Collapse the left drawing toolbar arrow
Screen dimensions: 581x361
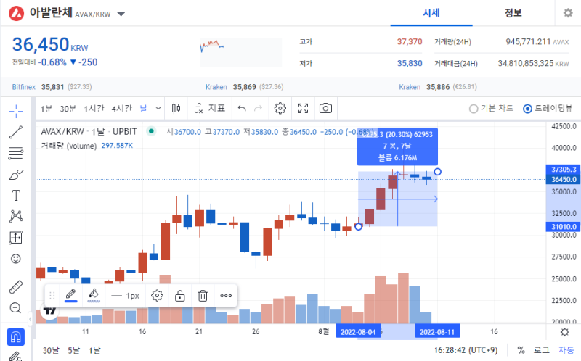pos(31,319)
